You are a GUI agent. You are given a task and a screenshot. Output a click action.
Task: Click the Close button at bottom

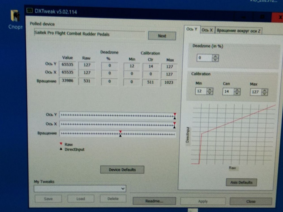coord(251,201)
